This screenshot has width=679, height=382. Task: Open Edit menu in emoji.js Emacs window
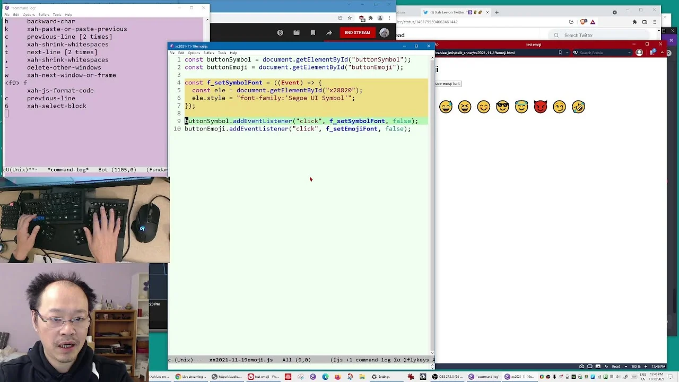coord(181,53)
